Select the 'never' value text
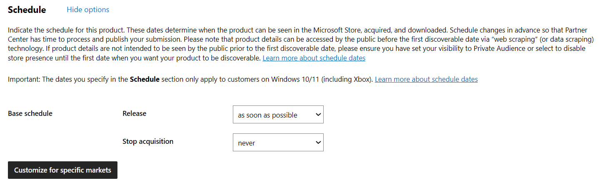 point(247,143)
